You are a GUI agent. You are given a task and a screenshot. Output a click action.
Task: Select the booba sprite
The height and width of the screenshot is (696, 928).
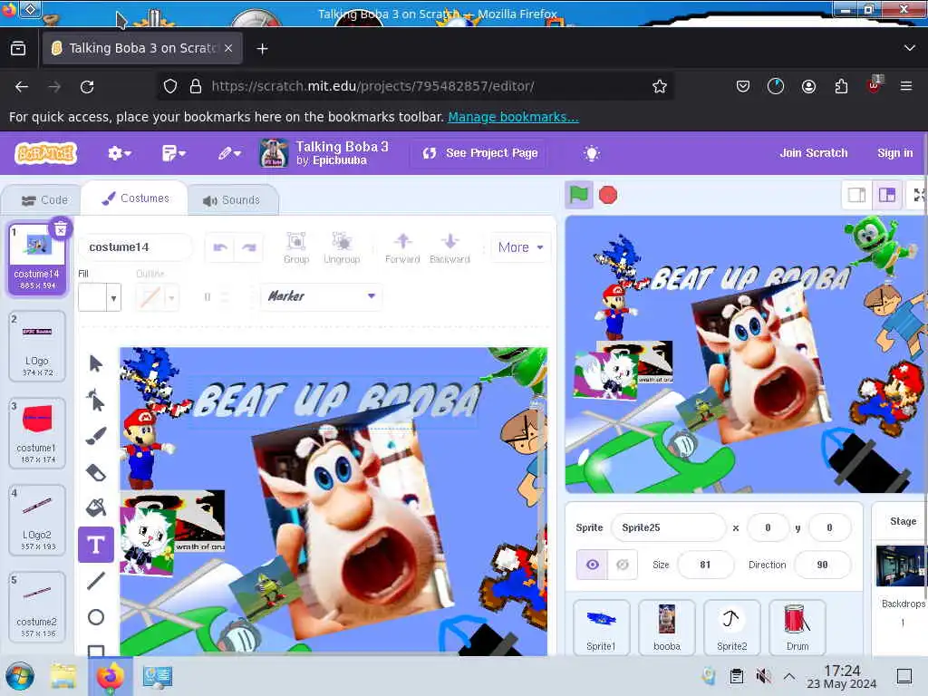[x=666, y=627]
